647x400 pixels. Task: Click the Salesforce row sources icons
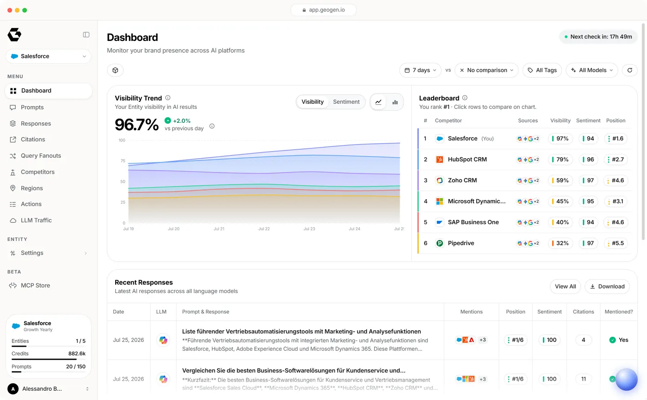pyautogui.click(x=528, y=139)
